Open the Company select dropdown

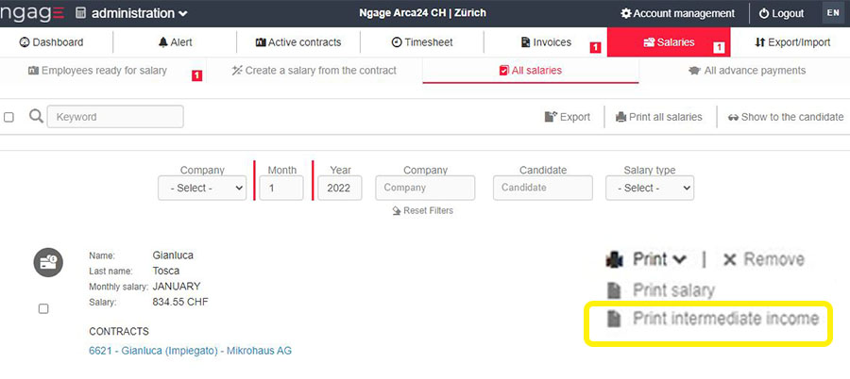pos(202,188)
